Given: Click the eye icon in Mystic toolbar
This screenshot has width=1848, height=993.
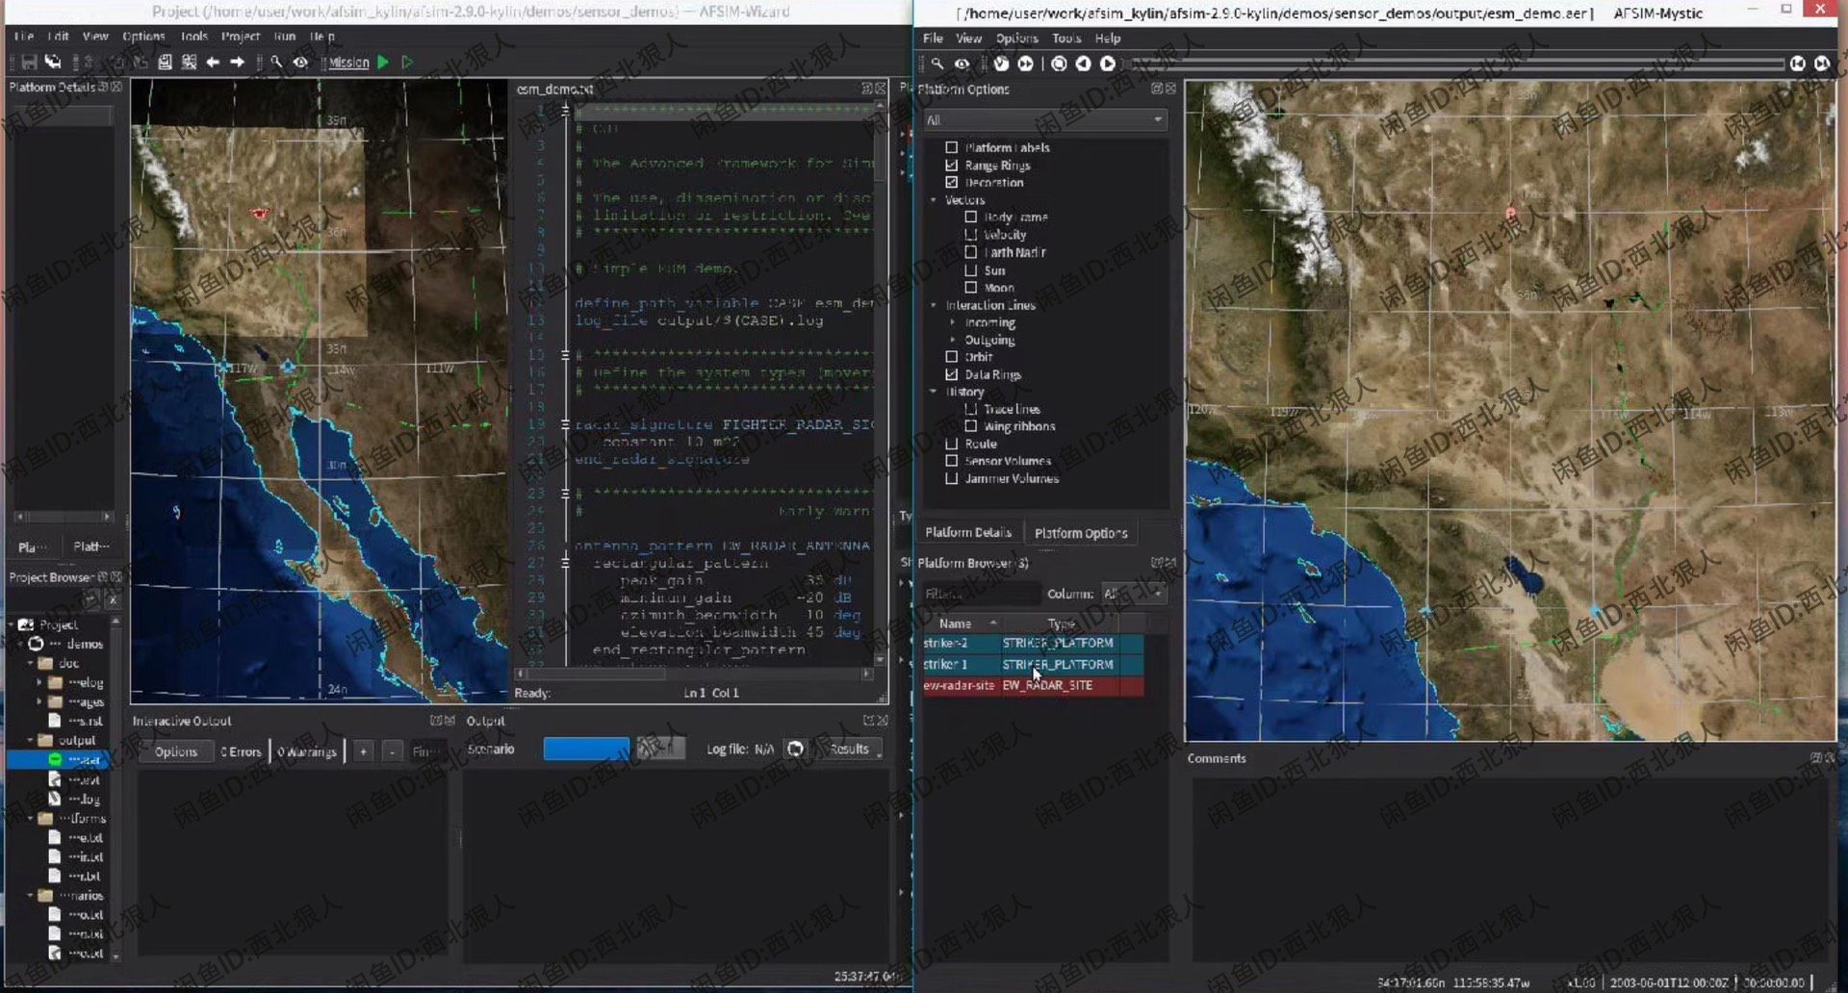Looking at the screenshot, I should click(x=962, y=64).
